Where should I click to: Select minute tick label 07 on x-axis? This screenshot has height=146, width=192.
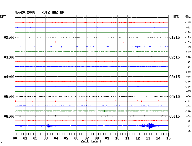[87, 138]
